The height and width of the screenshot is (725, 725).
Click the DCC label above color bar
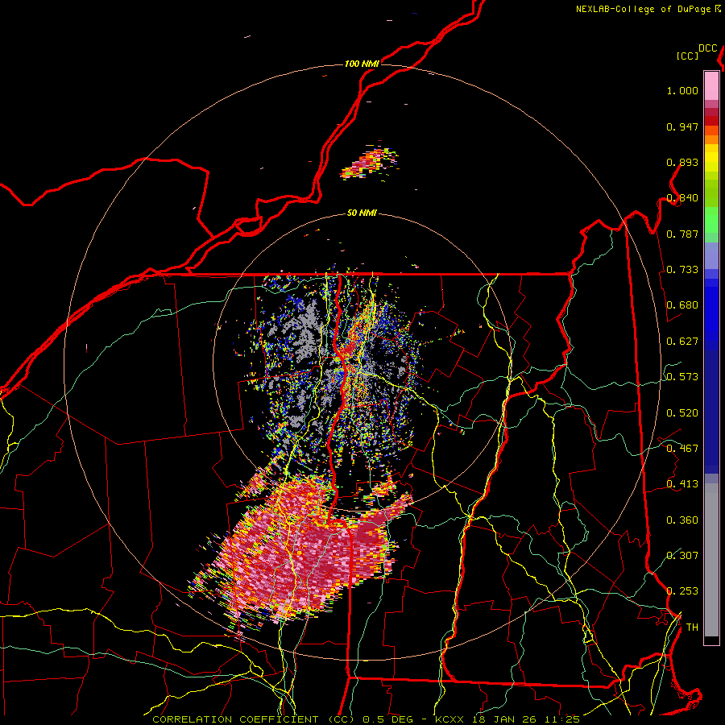click(x=708, y=48)
